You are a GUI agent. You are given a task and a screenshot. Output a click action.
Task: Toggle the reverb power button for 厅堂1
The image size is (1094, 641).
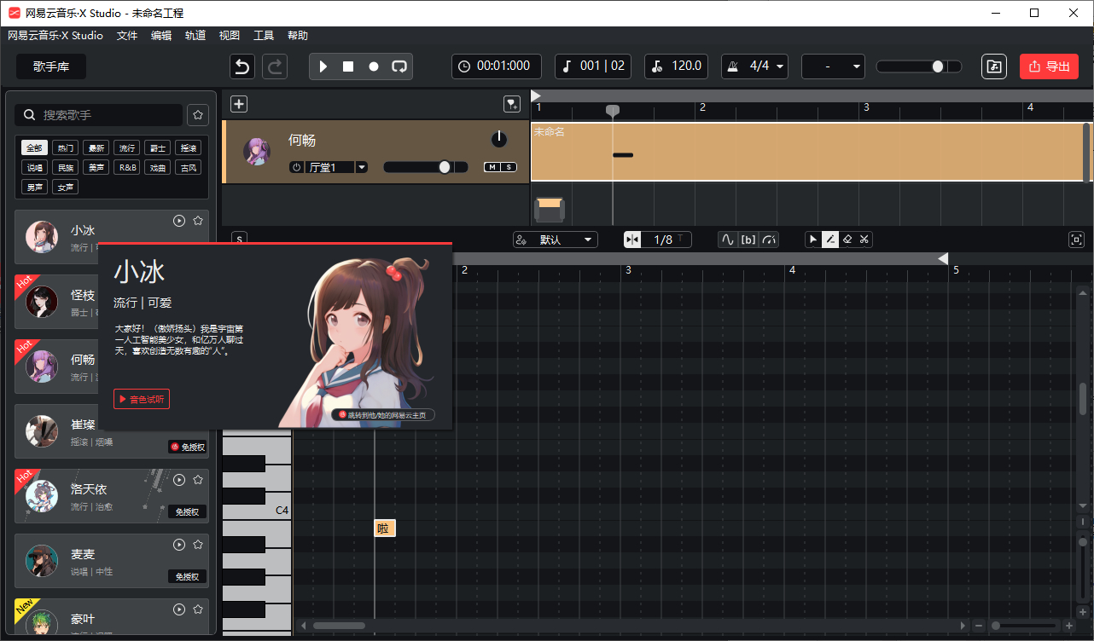pyautogui.click(x=297, y=167)
